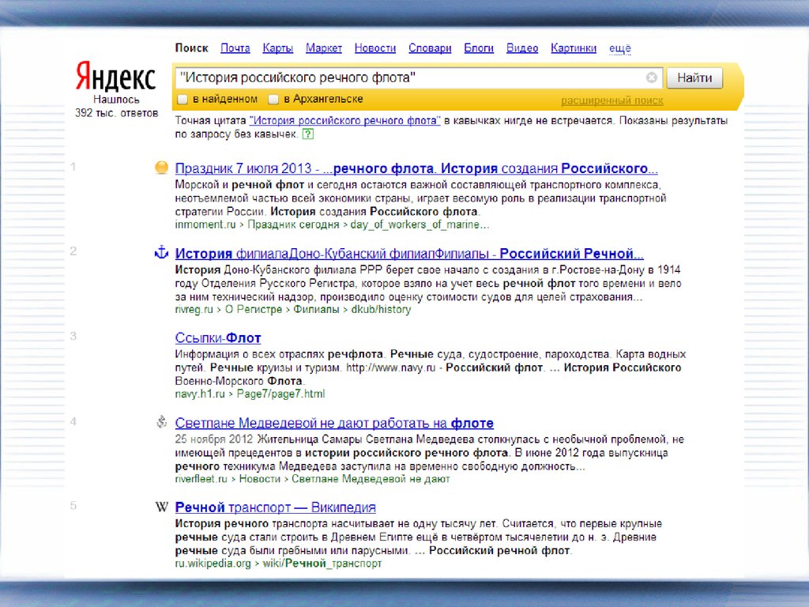The height and width of the screenshot is (607, 809).
Task: Click the quoted query link 'История российского речного флота'
Action: click(344, 121)
